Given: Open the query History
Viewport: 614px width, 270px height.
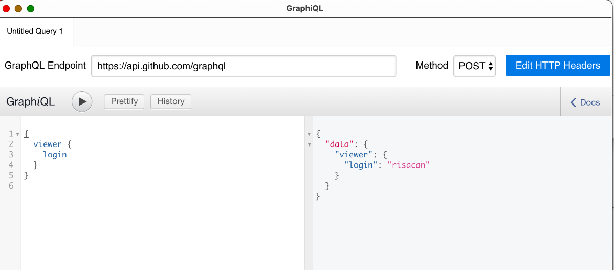Looking at the screenshot, I should point(171,101).
